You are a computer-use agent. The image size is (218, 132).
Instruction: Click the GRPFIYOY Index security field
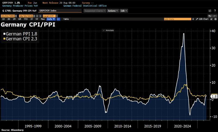(60, 11)
